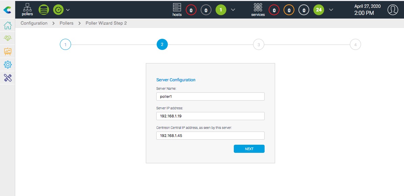Expand the pollers status dropdown arrow
This screenshot has width=404, height=196.
(x=68, y=10)
